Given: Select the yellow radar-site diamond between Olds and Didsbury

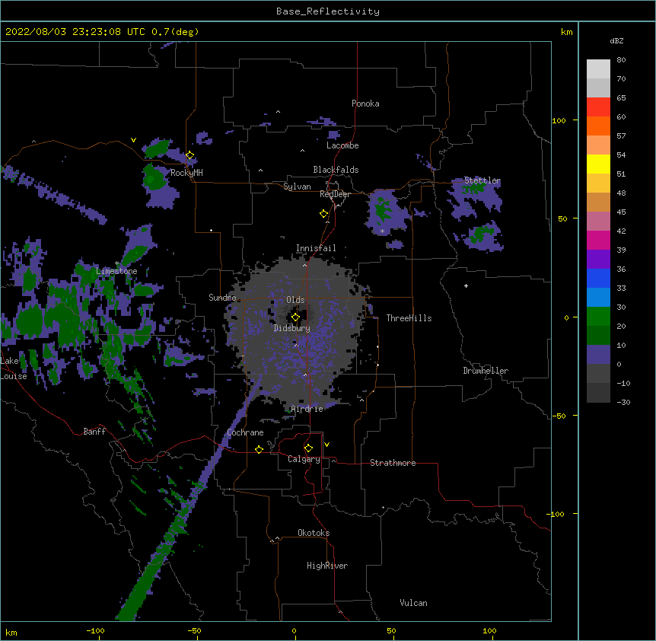Looking at the screenshot, I should (x=295, y=317).
